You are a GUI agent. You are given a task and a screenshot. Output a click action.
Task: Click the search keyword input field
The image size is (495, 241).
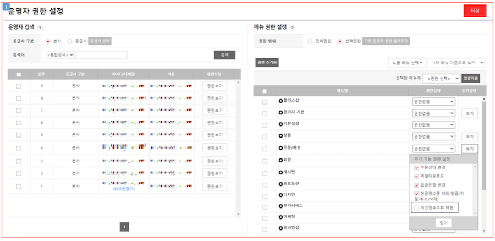pos(101,55)
